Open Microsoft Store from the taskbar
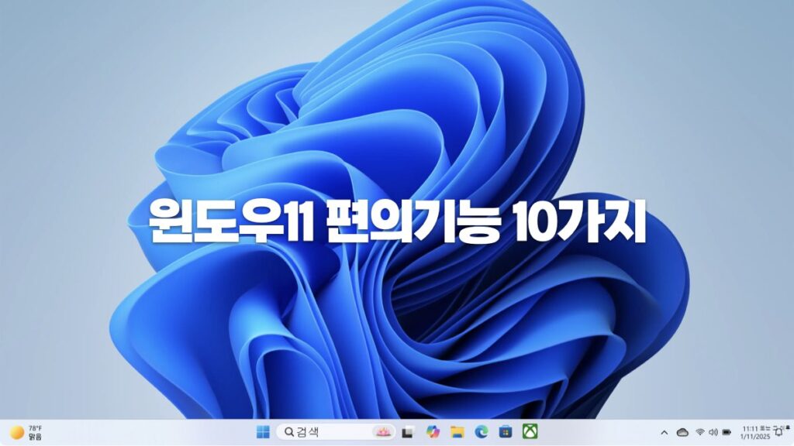Screen dimensions: 794x446 506,432
